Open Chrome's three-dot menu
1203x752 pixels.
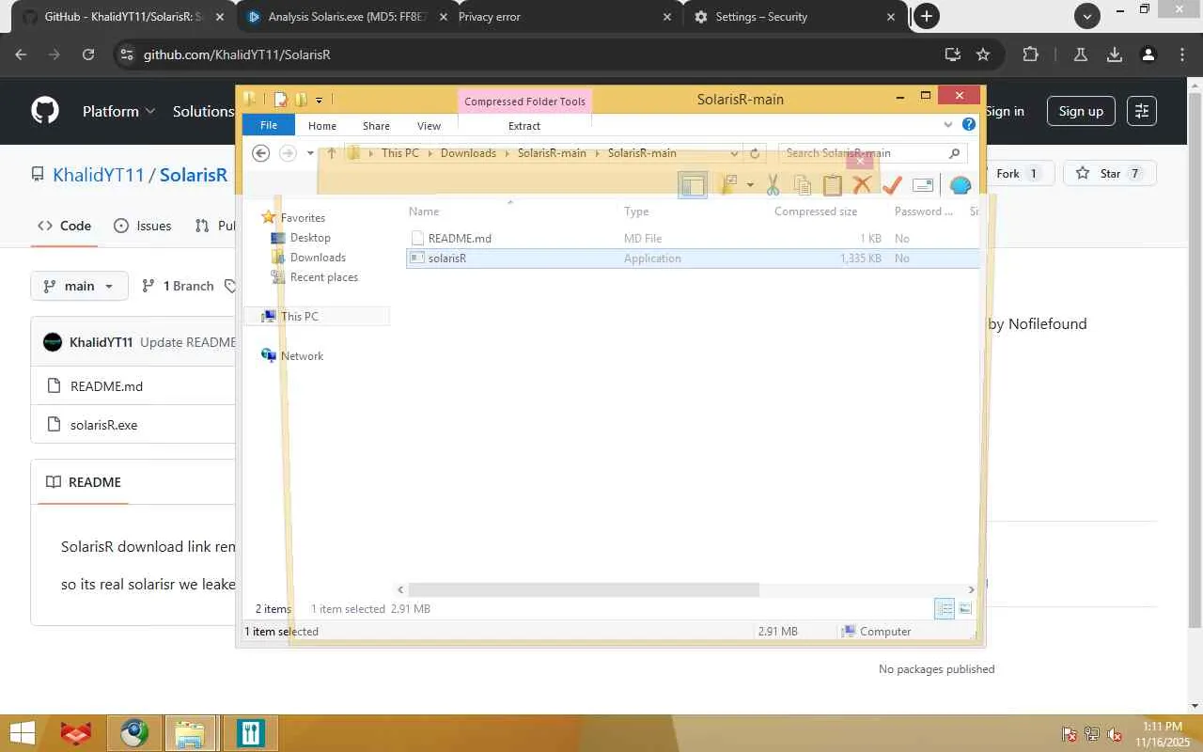(x=1182, y=55)
